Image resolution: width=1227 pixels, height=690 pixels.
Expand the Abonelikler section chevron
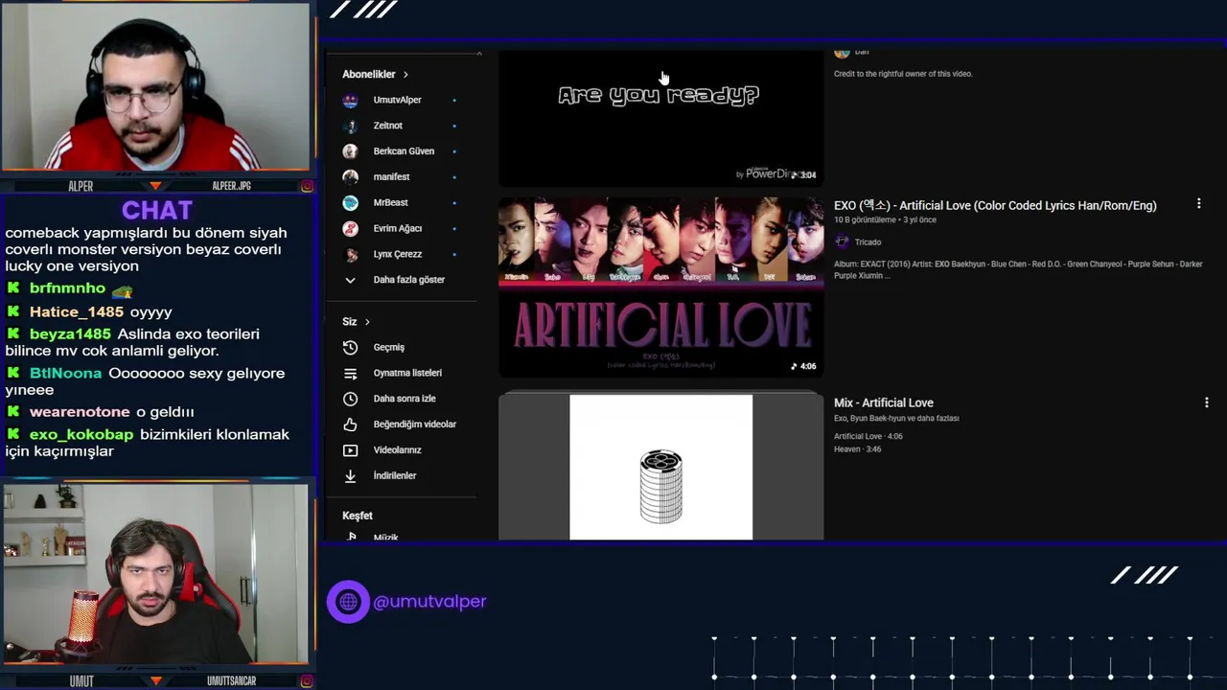coord(405,74)
